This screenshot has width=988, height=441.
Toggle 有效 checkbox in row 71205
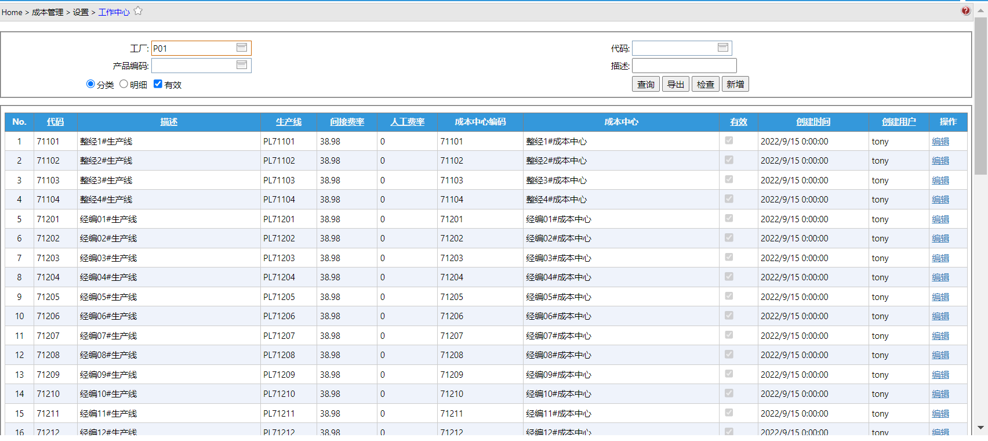click(729, 297)
